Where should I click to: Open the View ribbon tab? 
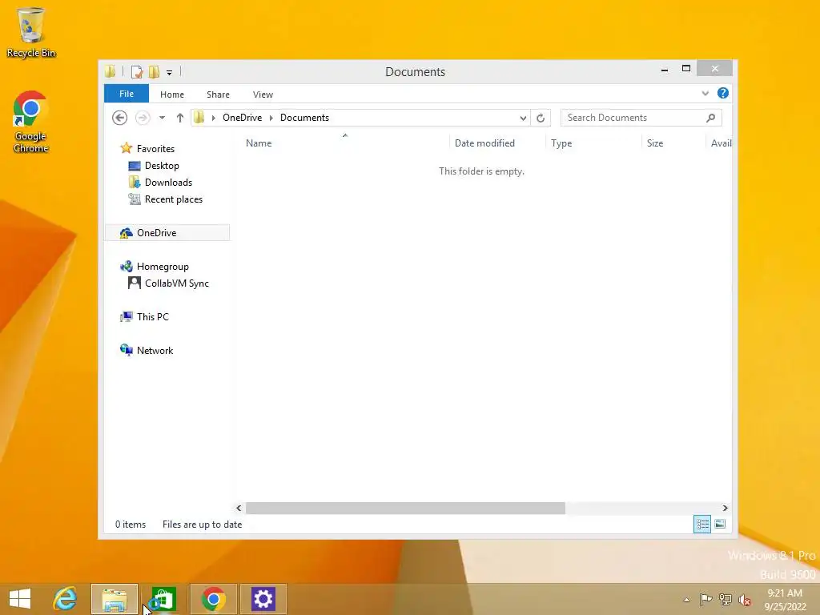coord(263,94)
